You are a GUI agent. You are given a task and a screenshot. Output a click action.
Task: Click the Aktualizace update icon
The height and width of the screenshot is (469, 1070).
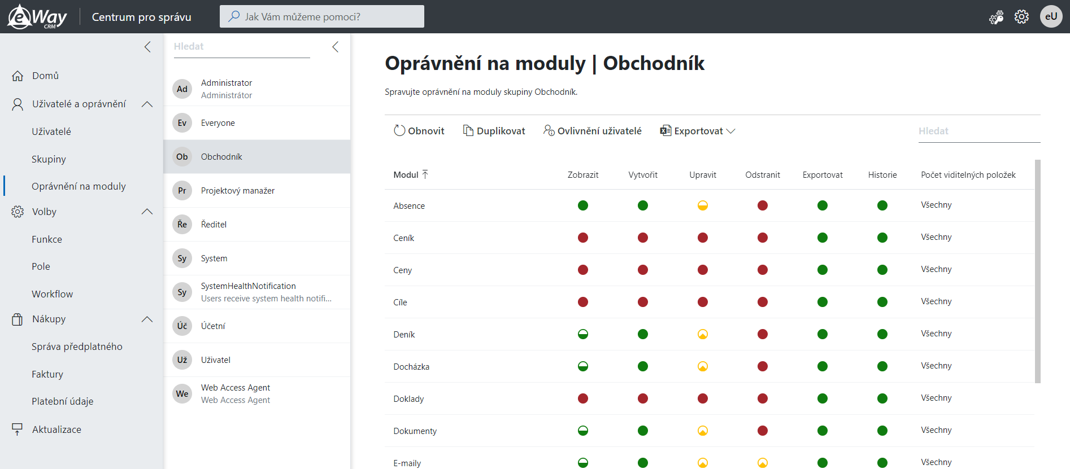(18, 429)
